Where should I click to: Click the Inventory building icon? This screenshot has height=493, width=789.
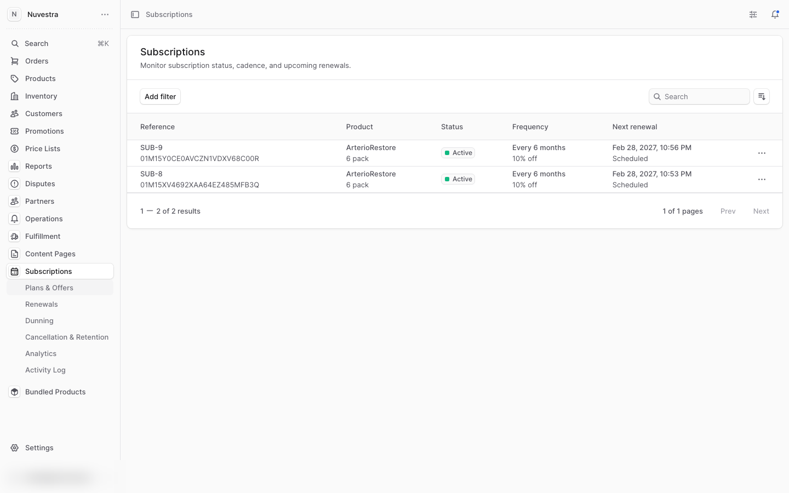pos(15,96)
